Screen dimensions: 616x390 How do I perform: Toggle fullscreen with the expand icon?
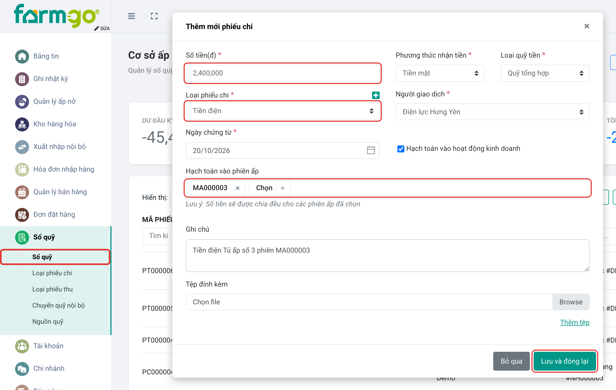pos(154,16)
